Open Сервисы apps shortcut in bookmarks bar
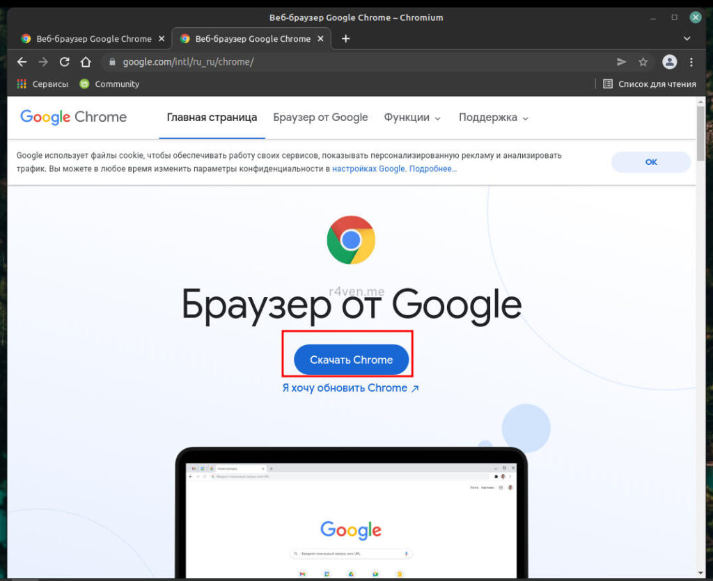The image size is (713, 581). tap(42, 84)
